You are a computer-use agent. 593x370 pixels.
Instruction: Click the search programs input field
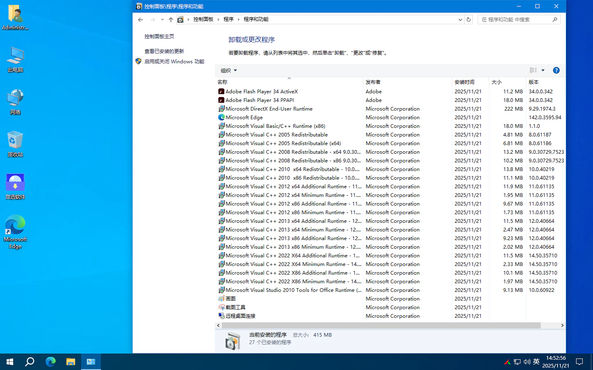517,19
